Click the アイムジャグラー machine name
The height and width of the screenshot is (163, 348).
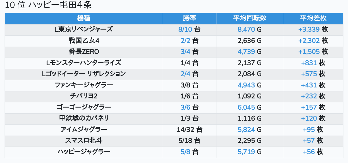click(x=84, y=129)
